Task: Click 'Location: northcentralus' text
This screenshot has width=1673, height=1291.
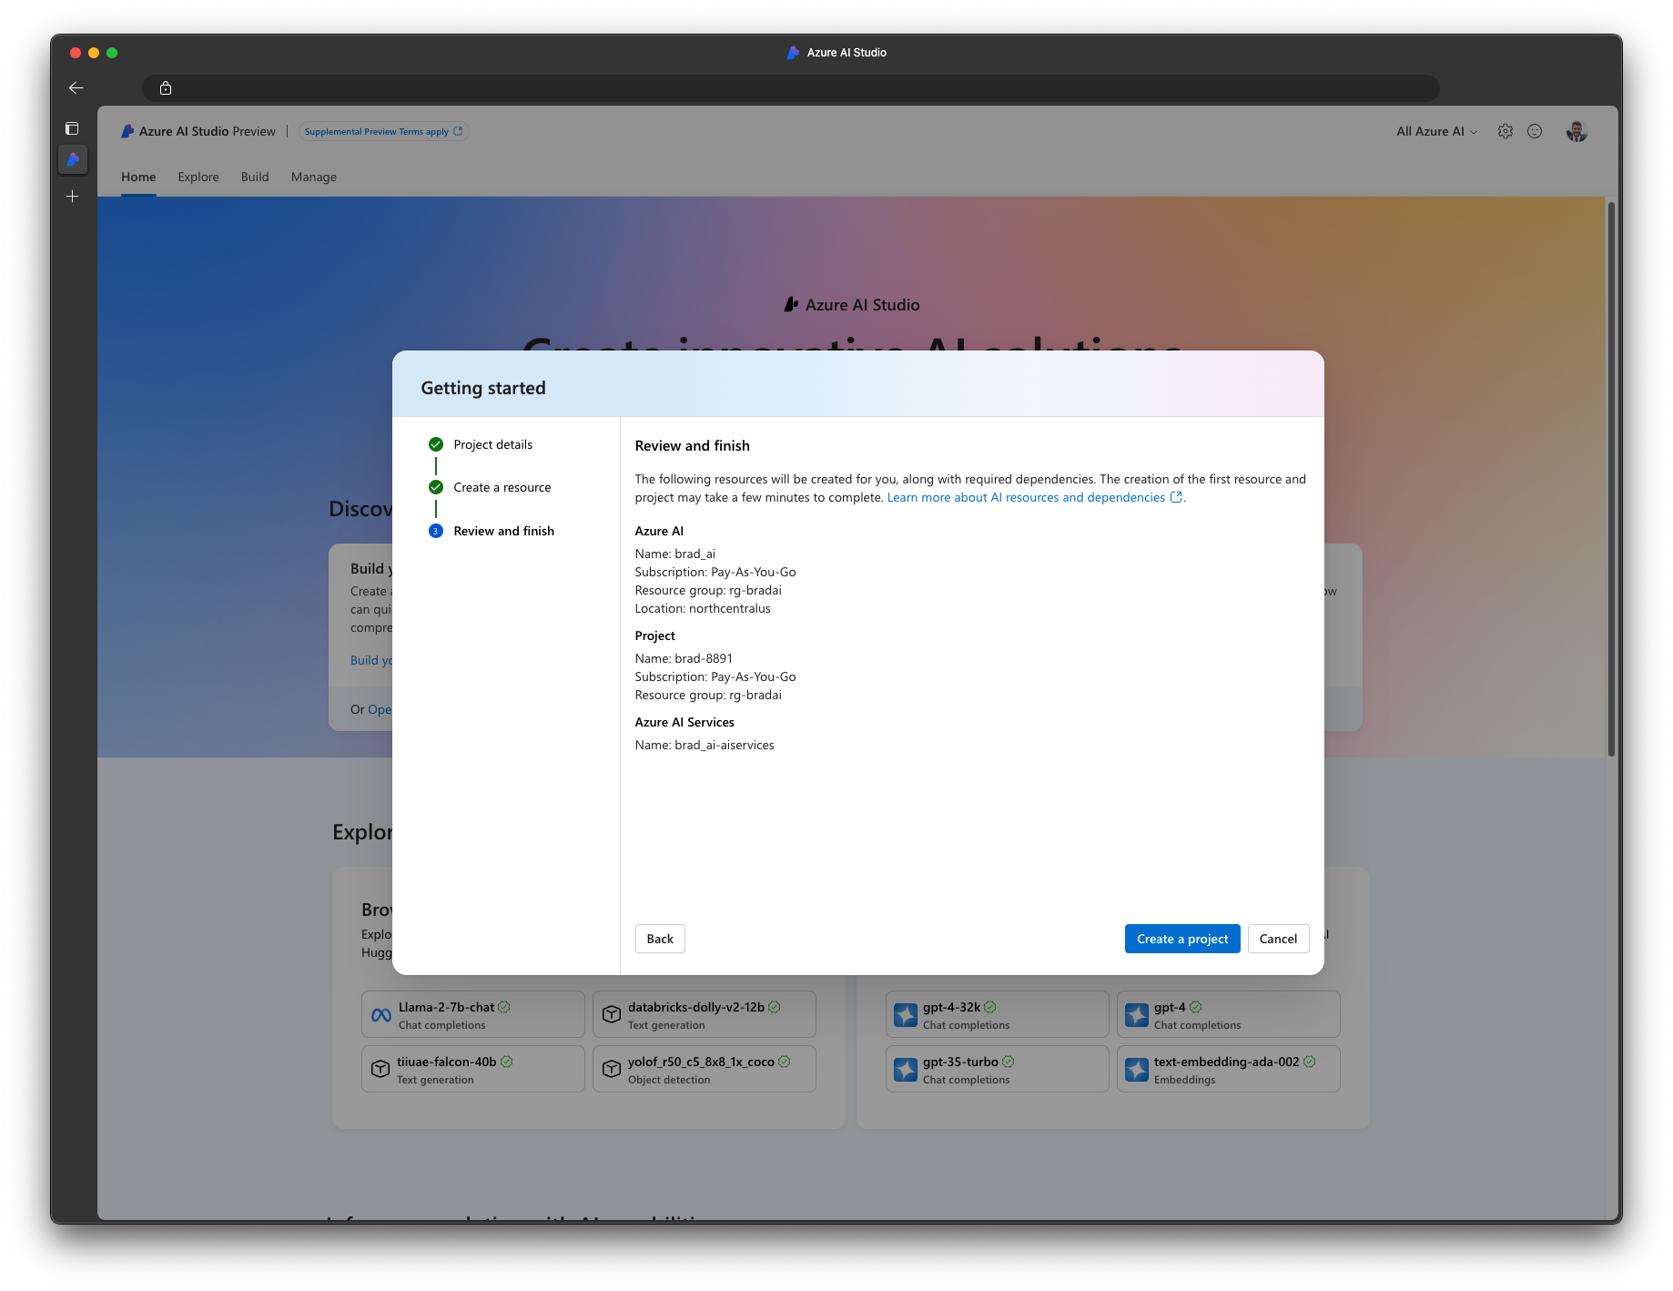Action: click(x=703, y=608)
